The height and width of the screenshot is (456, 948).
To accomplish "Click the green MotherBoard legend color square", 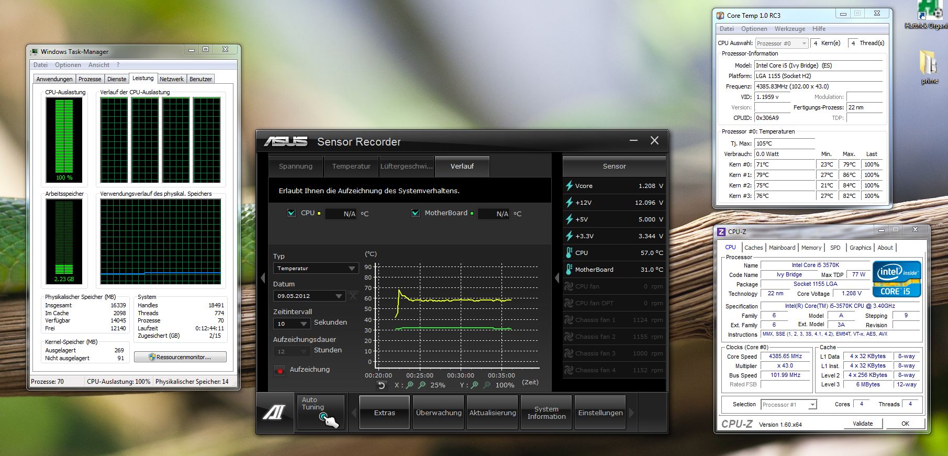I will pos(472,213).
